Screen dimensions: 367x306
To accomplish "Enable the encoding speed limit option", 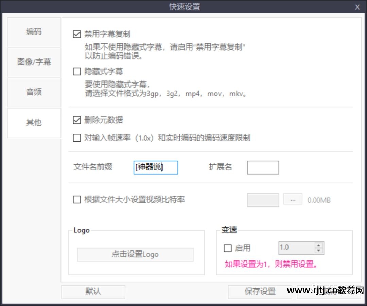I will [x=77, y=138].
